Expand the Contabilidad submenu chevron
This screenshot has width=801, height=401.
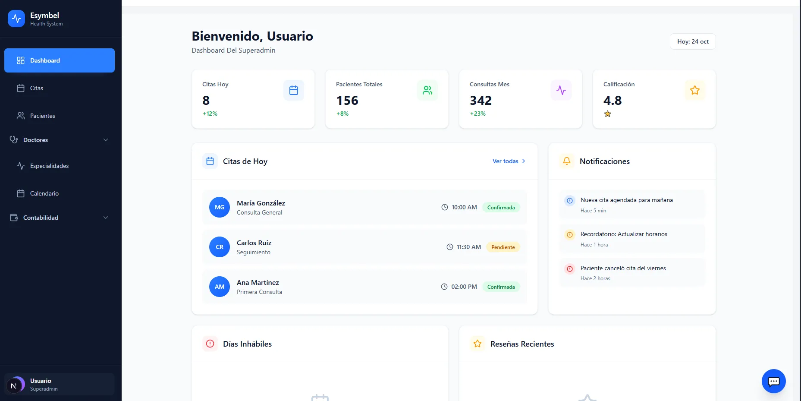(x=106, y=218)
